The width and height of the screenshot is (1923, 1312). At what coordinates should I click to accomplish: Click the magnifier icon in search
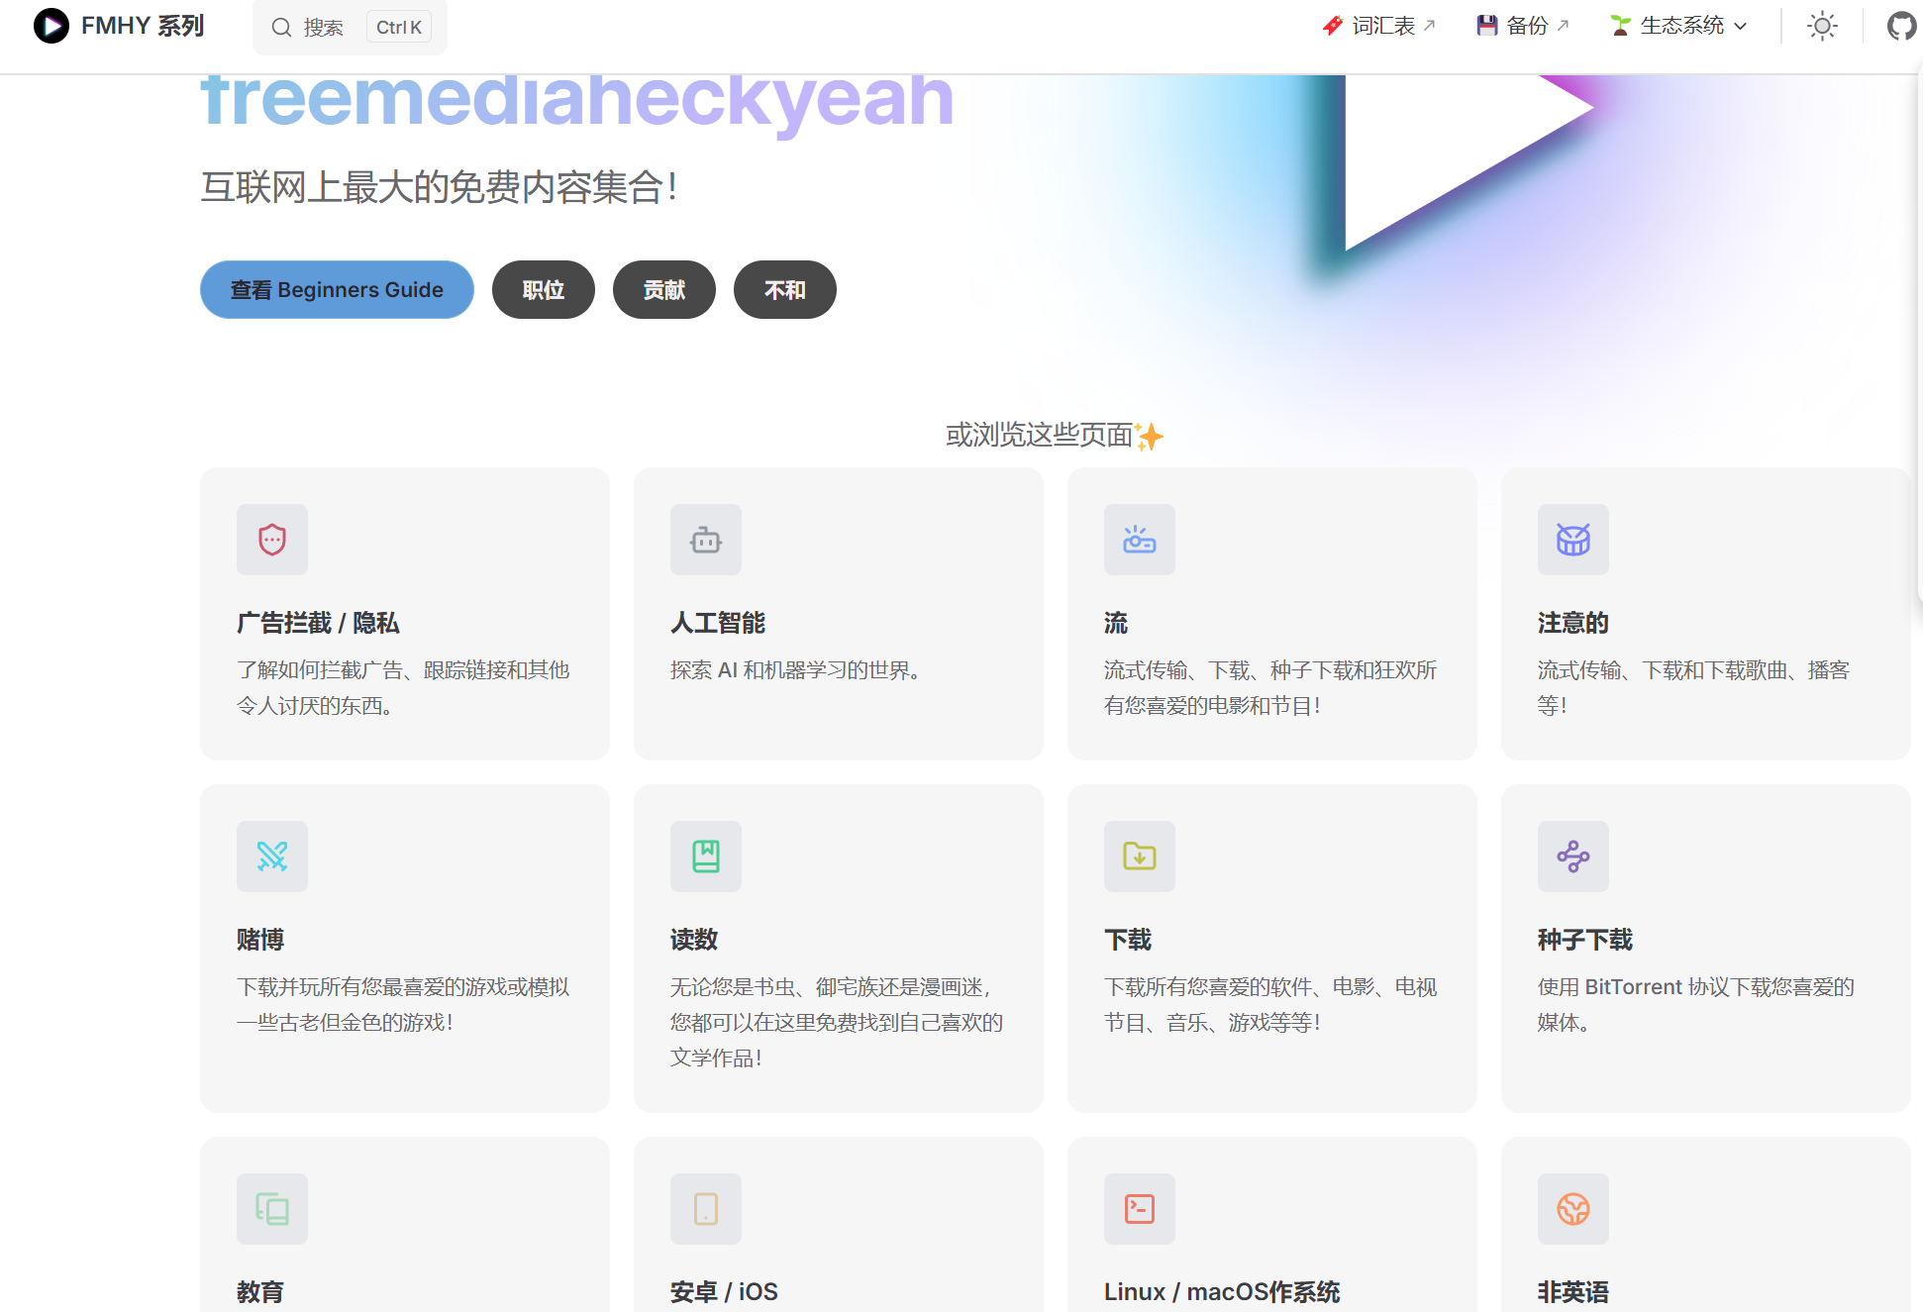[282, 27]
